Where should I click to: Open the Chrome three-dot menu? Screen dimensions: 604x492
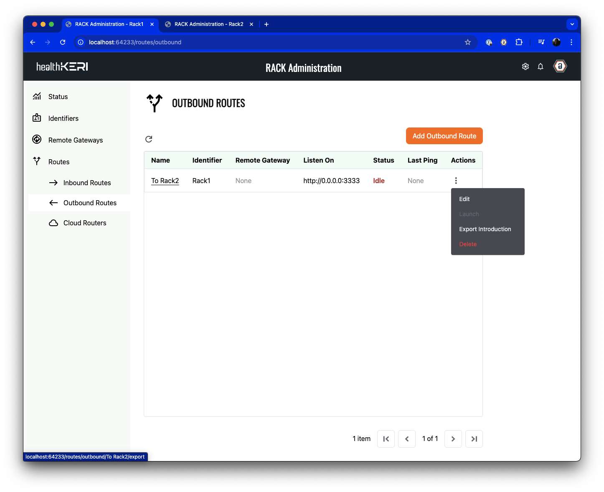571,42
